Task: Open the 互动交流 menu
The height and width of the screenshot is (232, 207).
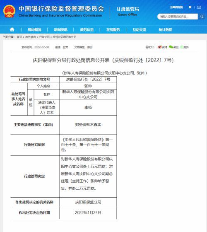Action: tap(139, 29)
